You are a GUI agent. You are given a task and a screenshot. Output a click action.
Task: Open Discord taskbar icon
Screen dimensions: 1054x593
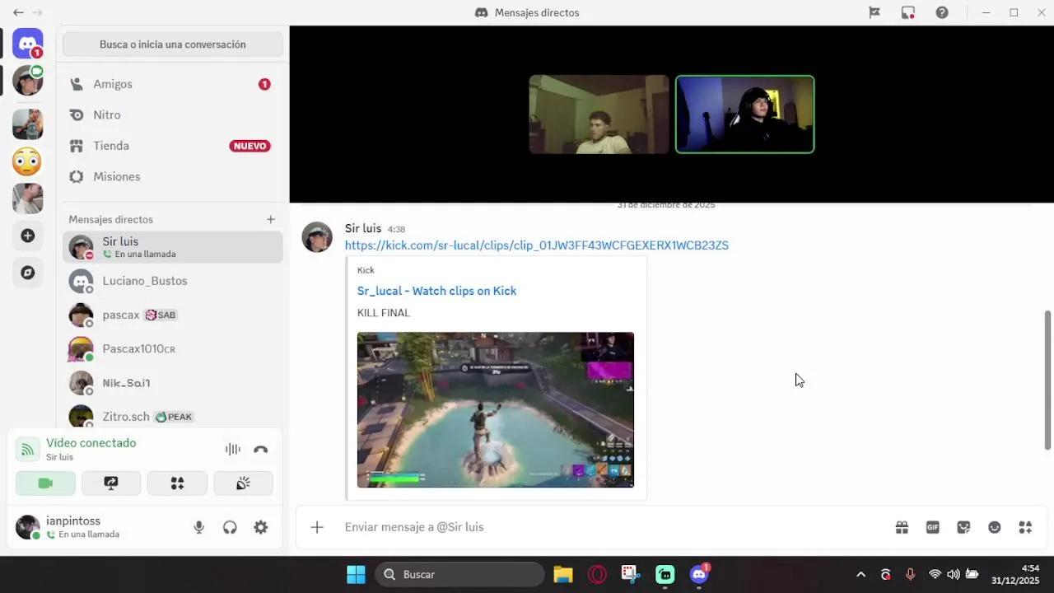pyautogui.click(x=700, y=574)
